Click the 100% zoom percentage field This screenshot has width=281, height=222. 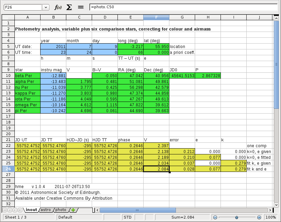(x=271, y=218)
